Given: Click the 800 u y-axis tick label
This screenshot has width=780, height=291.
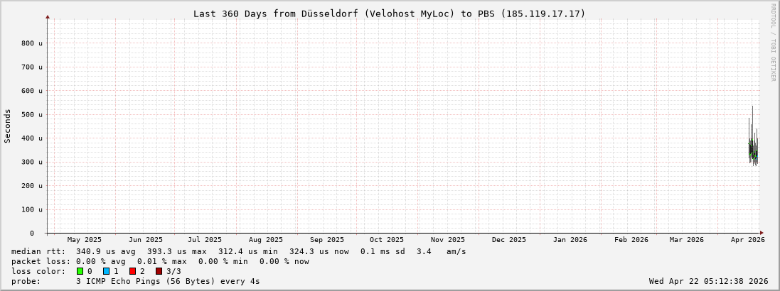Looking at the screenshot, I should tap(32, 43).
